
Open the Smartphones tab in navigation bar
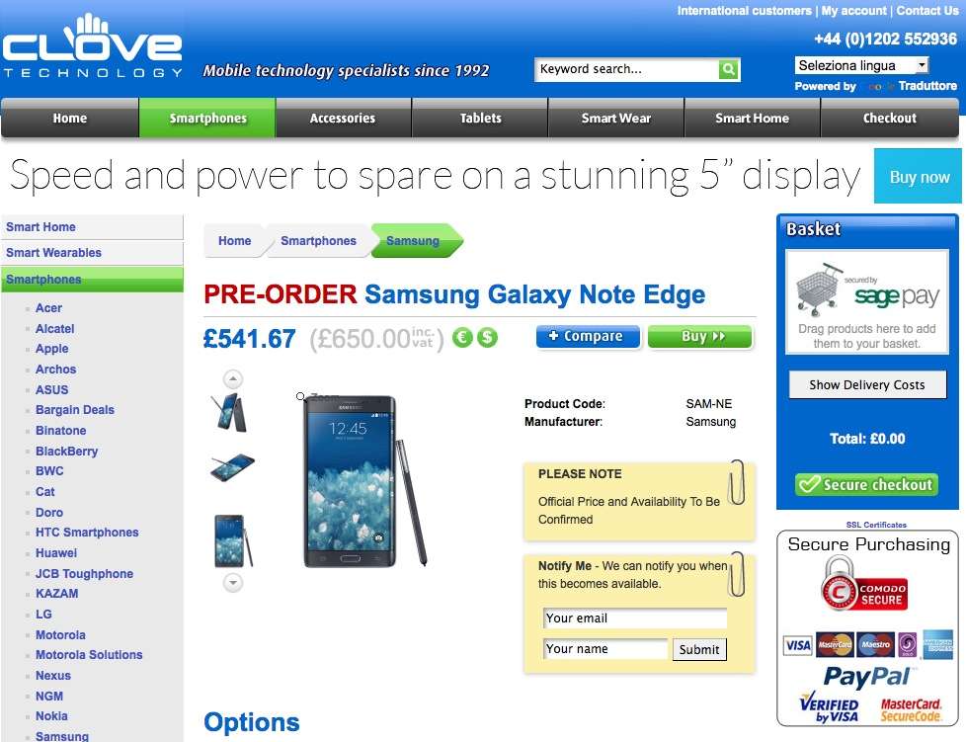click(x=207, y=118)
